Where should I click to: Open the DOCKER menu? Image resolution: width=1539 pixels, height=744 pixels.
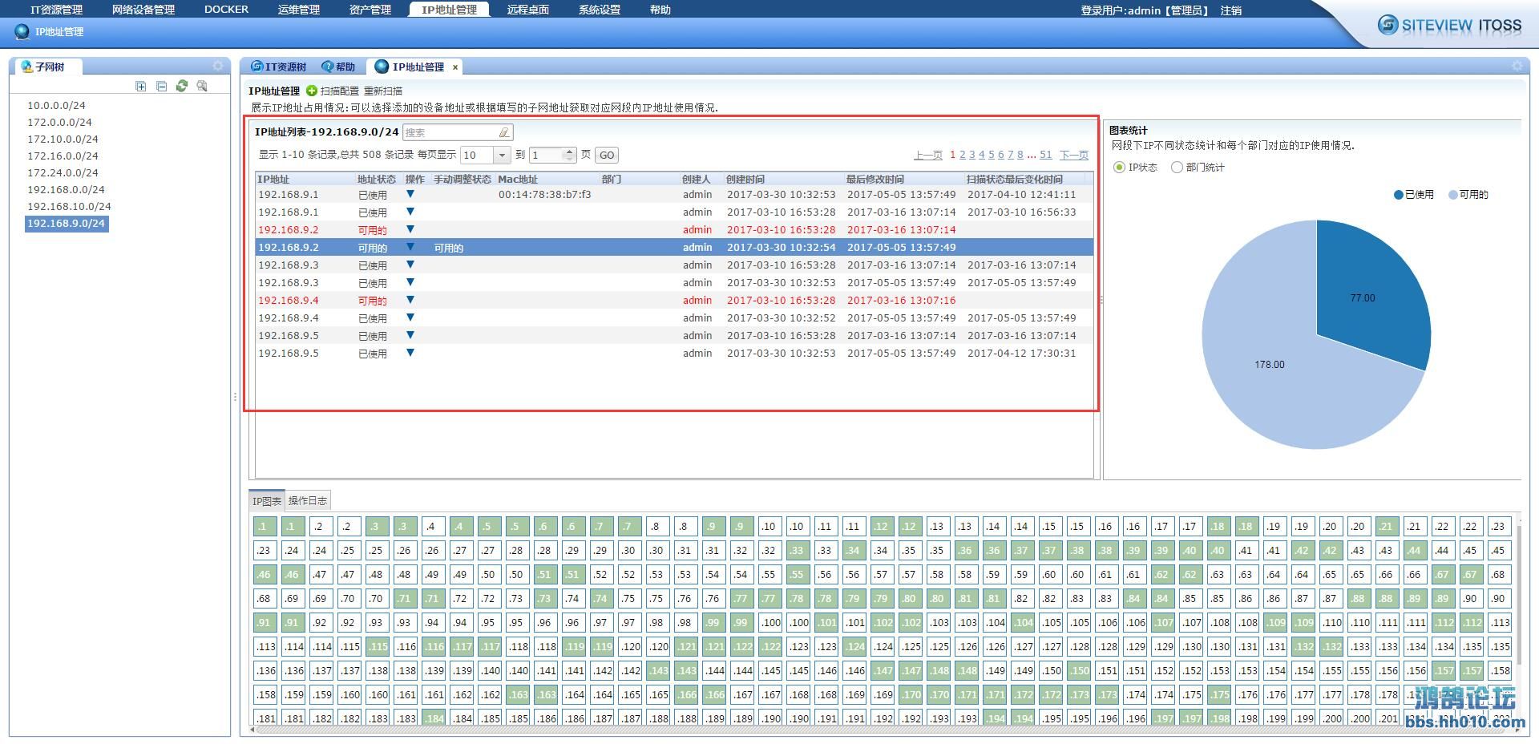point(226,10)
